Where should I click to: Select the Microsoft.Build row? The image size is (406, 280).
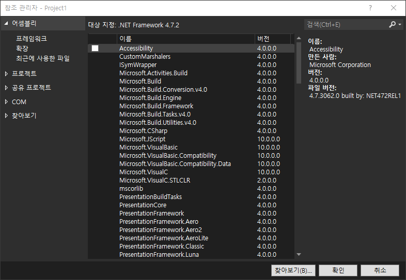[191, 81]
